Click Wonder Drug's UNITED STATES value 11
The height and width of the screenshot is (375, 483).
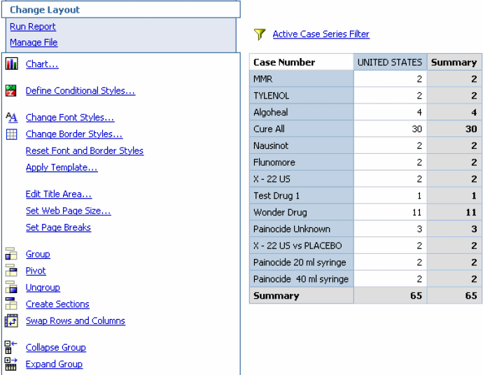coord(390,212)
